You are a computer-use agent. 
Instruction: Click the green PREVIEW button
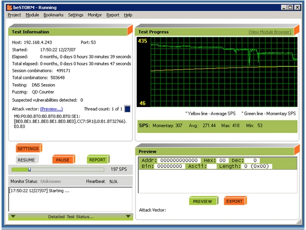(203, 201)
